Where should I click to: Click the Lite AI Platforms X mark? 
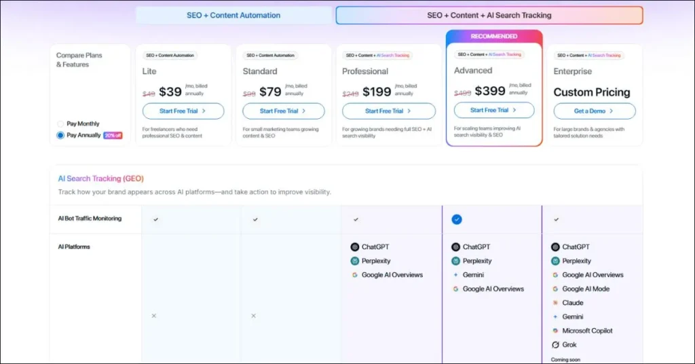(154, 316)
